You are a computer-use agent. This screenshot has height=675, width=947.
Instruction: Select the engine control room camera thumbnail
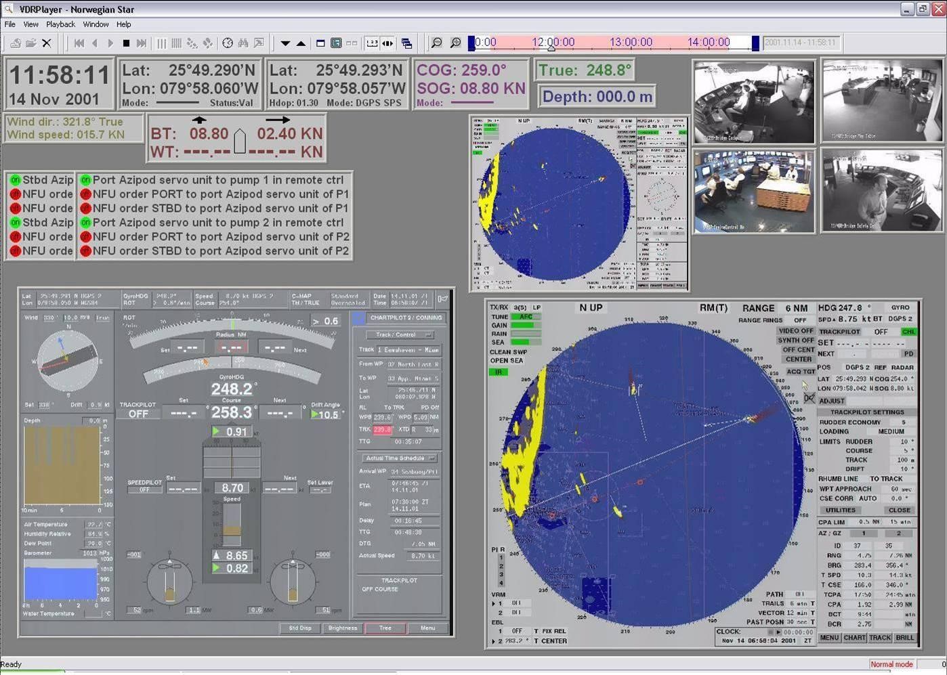click(754, 192)
